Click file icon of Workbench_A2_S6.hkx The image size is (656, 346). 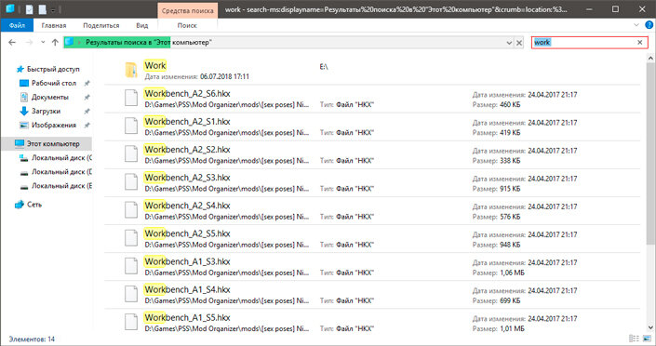click(131, 98)
